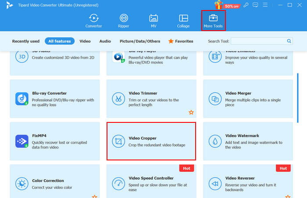This screenshot has height=198, width=307.
Task: Click 'Merge multiple clips' description
Action: click(x=253, y=102)
